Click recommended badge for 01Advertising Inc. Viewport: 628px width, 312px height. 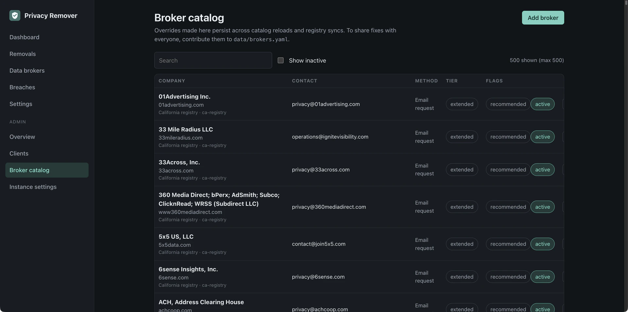[x=508, y=104]
